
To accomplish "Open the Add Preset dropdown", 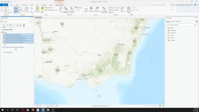I will tap(49, 7).
